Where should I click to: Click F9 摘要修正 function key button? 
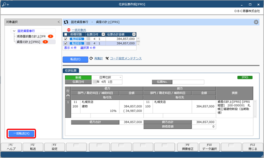(x=188, y=147)
